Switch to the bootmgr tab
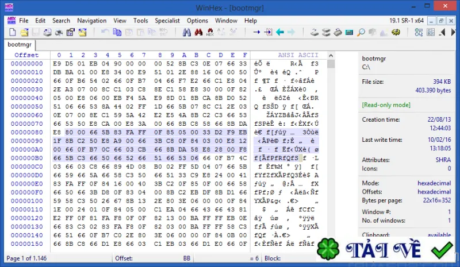 point(20,45)
